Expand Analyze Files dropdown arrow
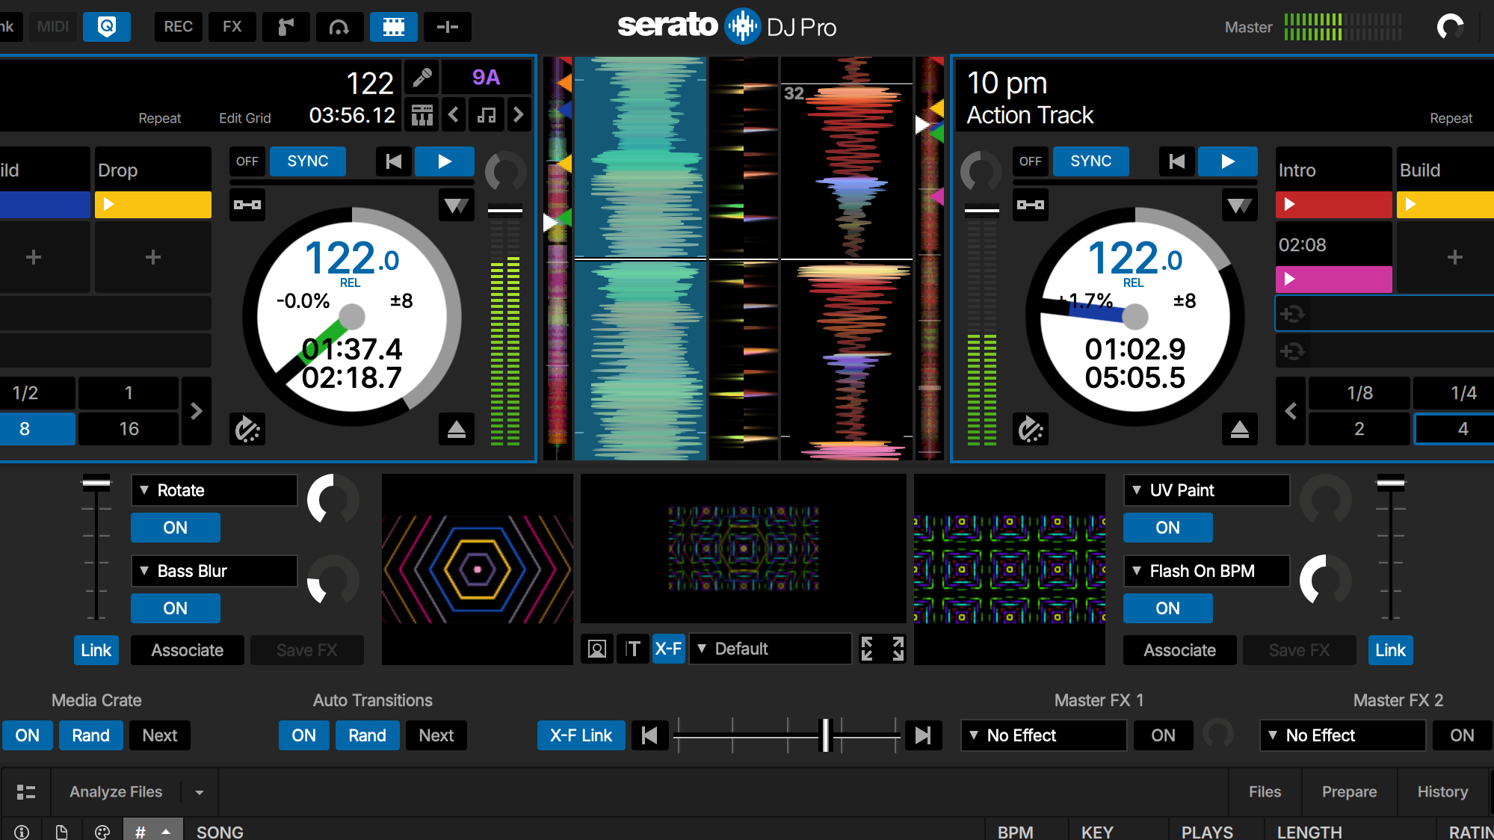Image resolution: width=1494 pixels, height=840 pixels. pyautogui.click(x=200, y=792)
